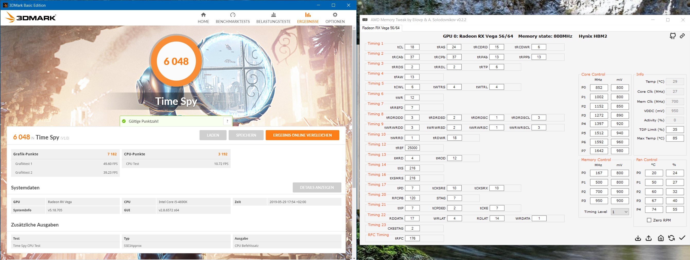
Task: Go to HOME in 3DMark navigation
Action: 203,18
